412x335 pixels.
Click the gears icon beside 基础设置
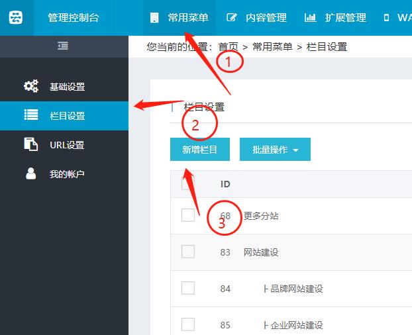[31, 86]
